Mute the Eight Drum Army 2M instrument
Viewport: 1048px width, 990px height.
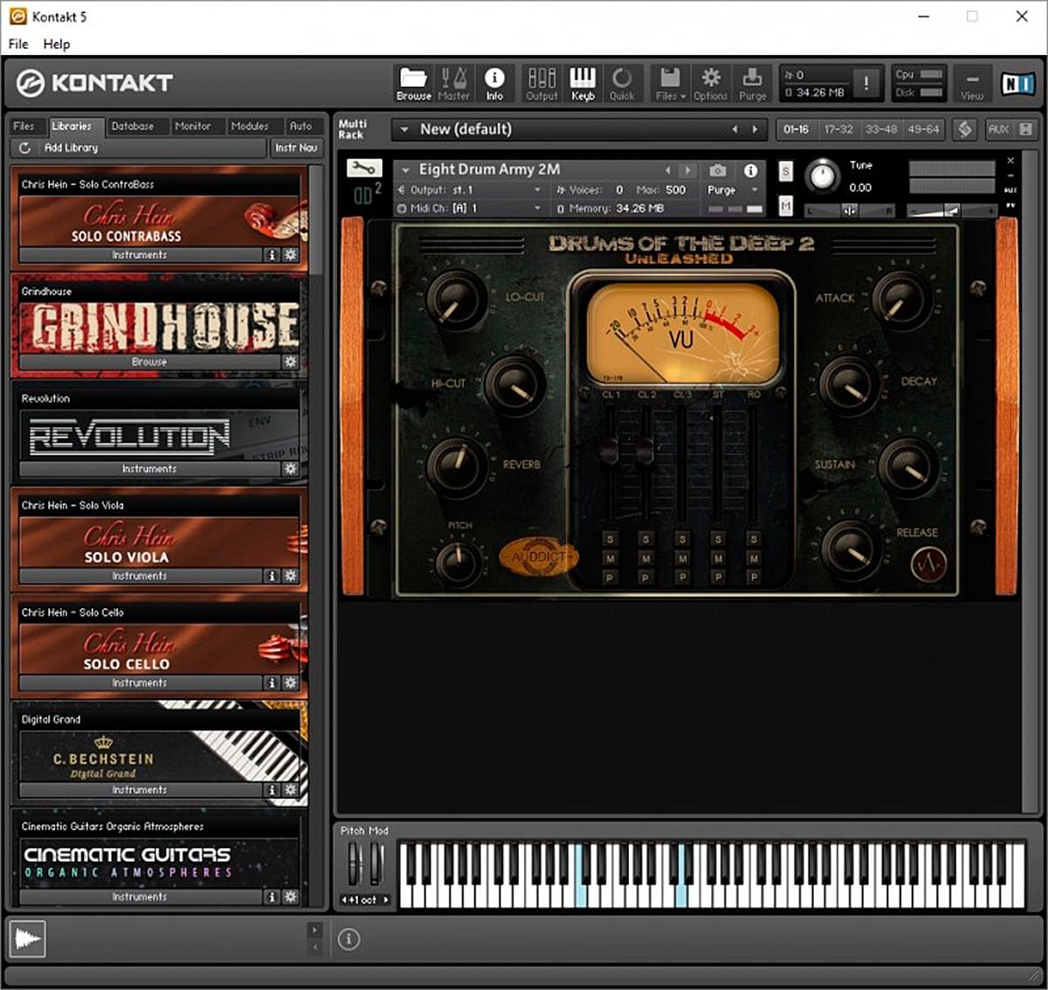(x=785, y=206)
